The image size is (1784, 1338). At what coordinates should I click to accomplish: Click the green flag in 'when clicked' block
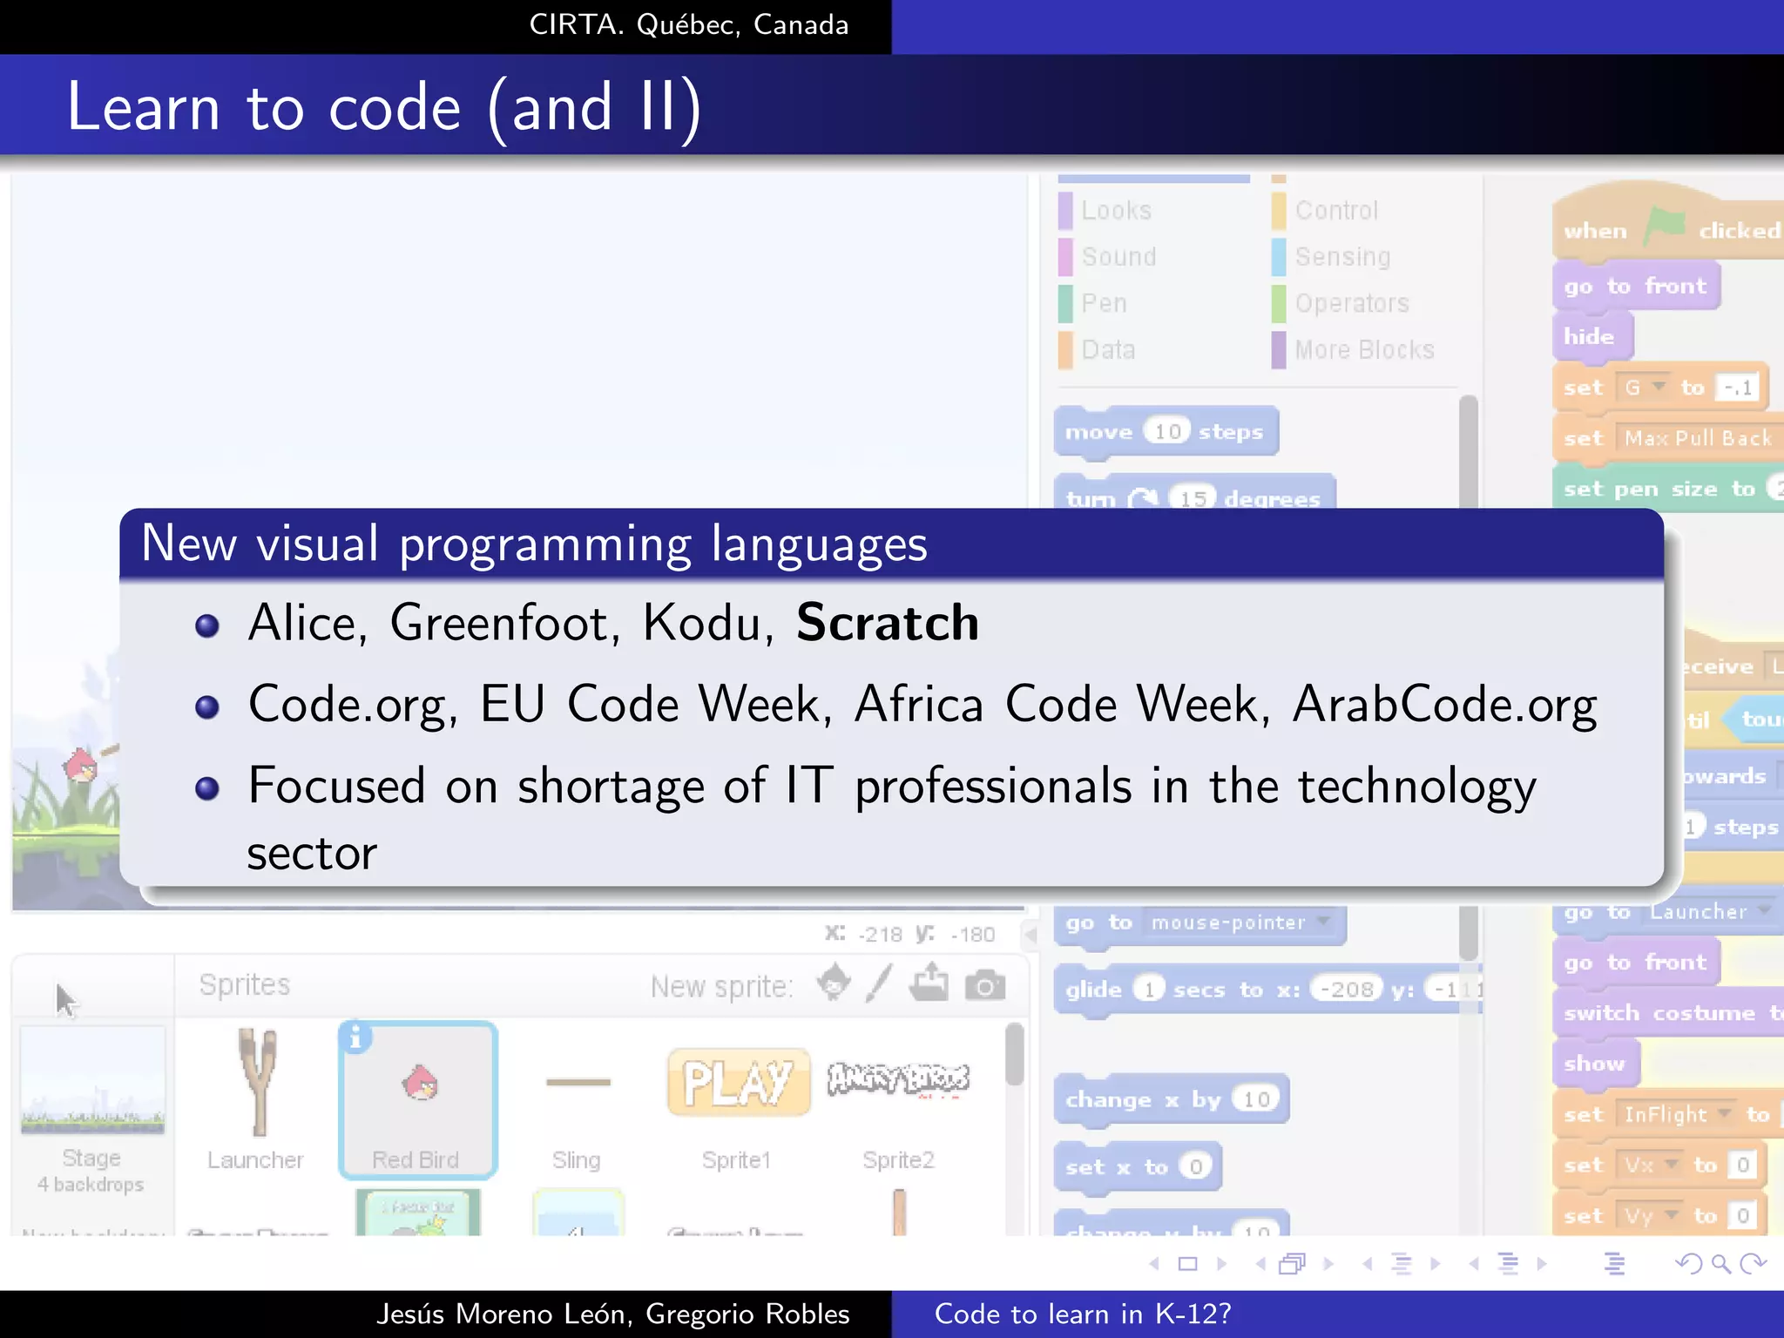[1664, 228]
